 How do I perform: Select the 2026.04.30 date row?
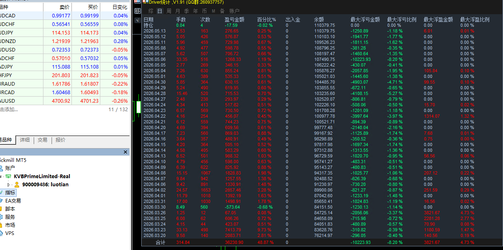[155, 82]
